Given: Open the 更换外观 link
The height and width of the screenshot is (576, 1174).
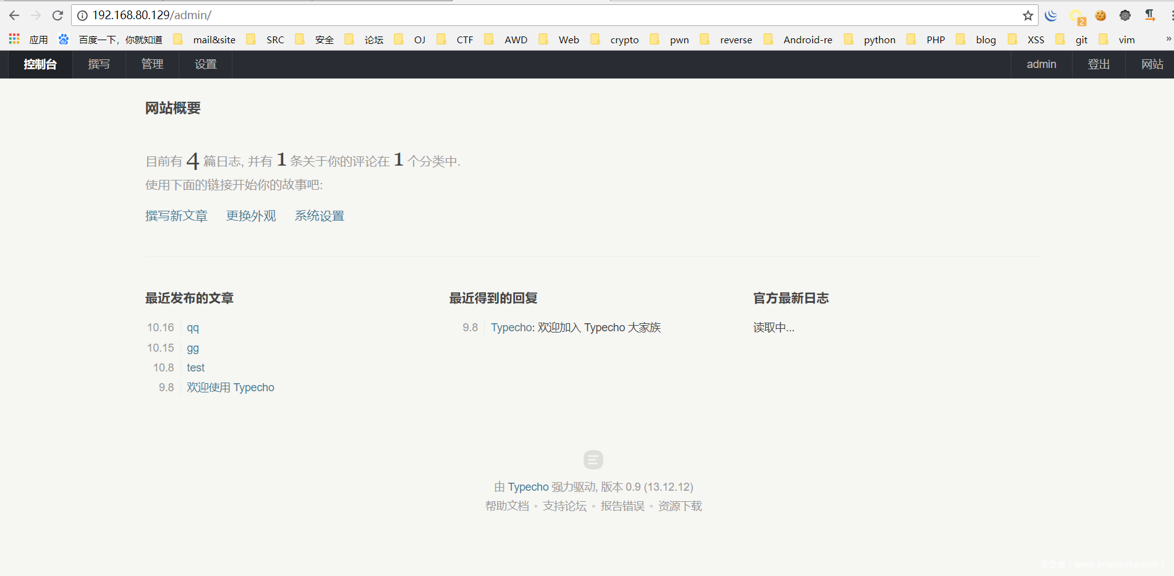Looking at the screenshot, I should [251, 216].
